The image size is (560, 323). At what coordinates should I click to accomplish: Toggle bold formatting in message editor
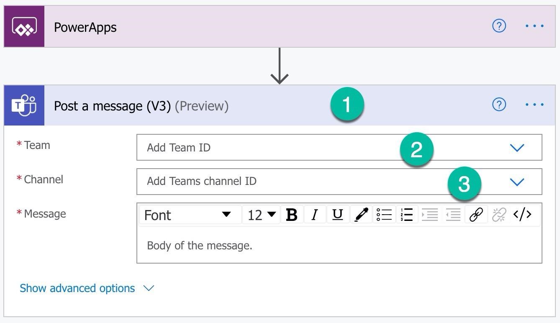click(x=292, y=215)
